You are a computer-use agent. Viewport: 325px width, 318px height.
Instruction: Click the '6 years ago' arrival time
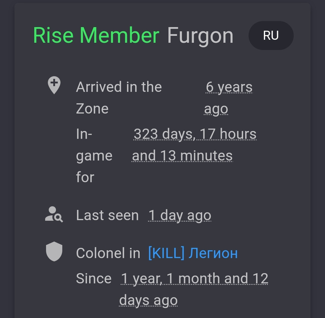point(229,98)
